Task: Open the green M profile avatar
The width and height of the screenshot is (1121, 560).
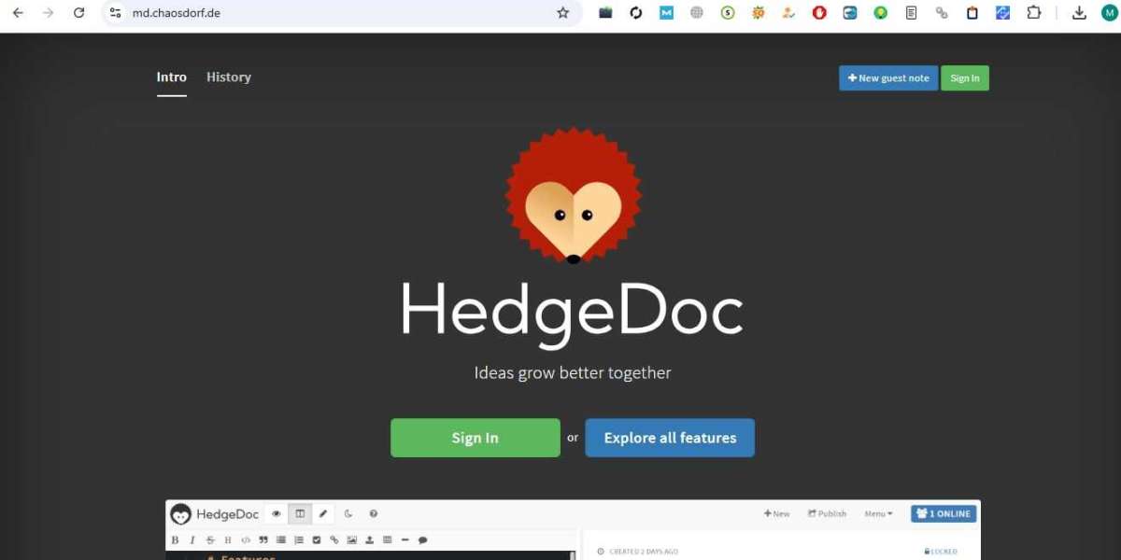Action: [1109, 13]
